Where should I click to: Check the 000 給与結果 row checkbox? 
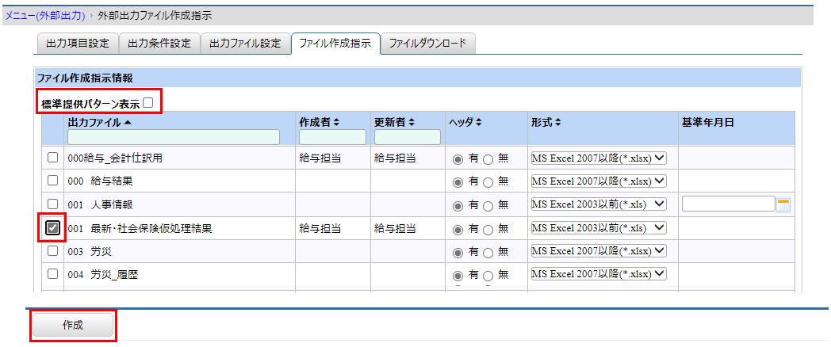click(x=52, y=181)
